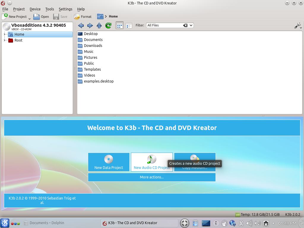This screenshot has height=228, width=304.
Task: Switch to icon view mode
Action: pyautogui.click(x=120, y=26)
